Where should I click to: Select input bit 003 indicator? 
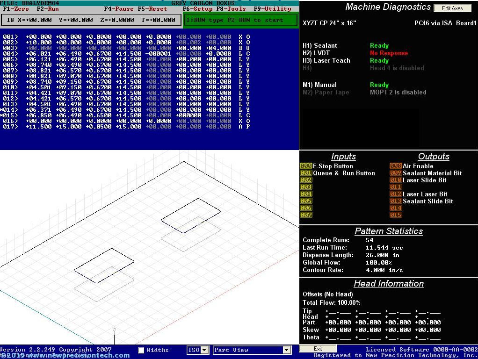[x=306, y=187]
